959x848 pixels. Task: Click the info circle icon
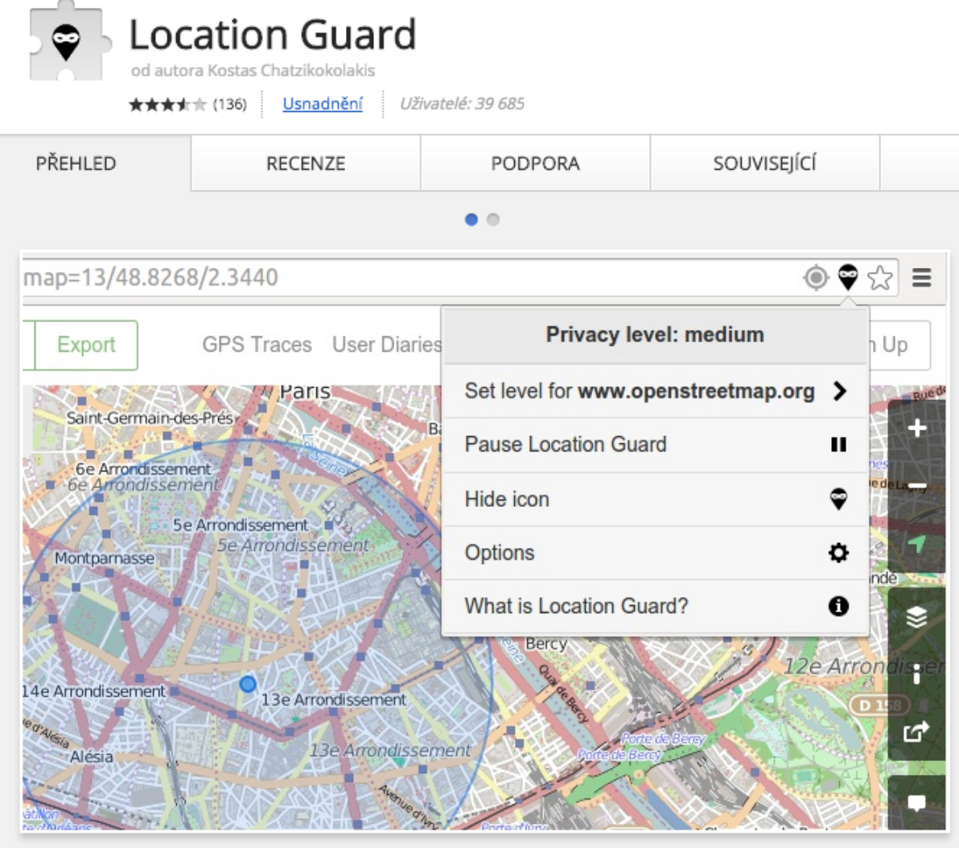838,607
